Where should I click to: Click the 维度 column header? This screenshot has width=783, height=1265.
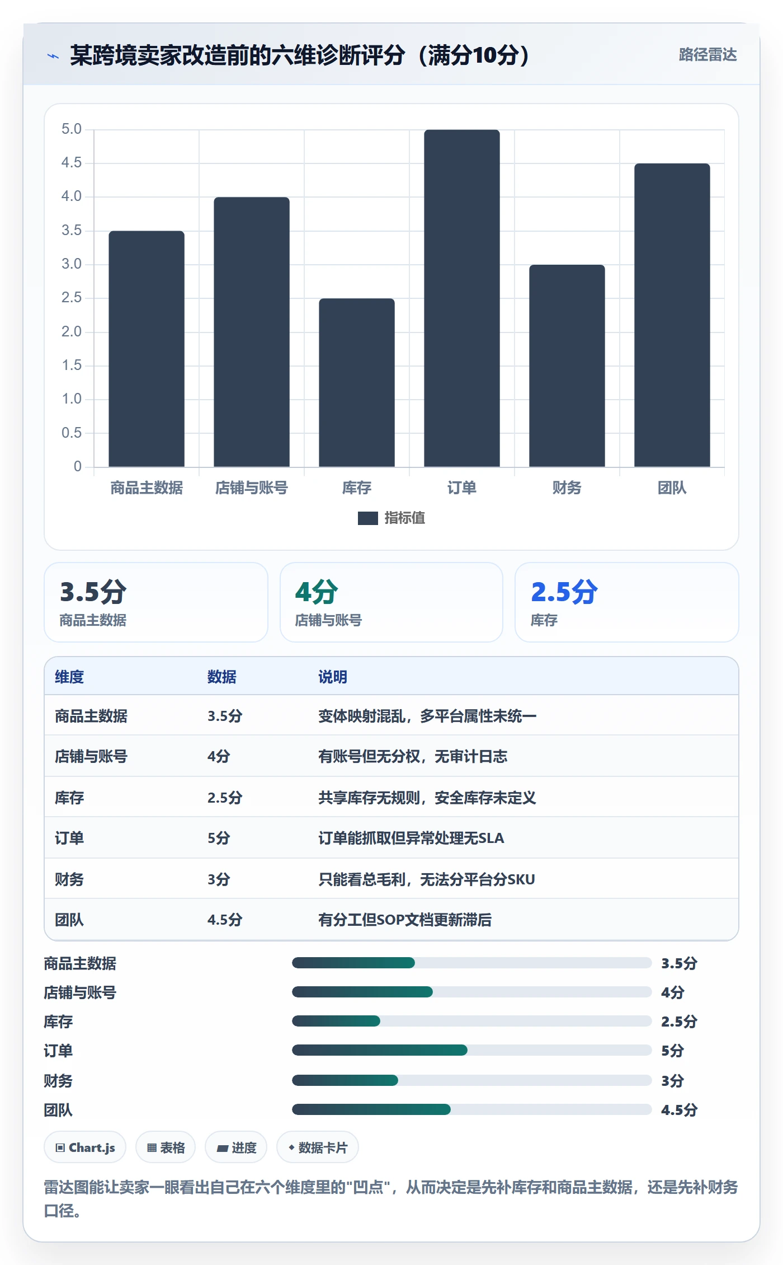[69, 677]
